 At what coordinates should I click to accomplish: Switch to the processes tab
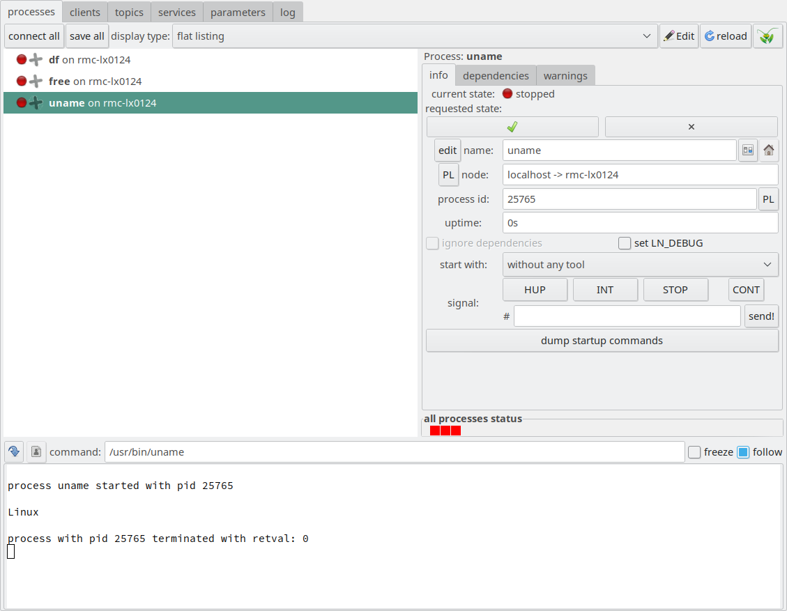click(x=31, y=12)
